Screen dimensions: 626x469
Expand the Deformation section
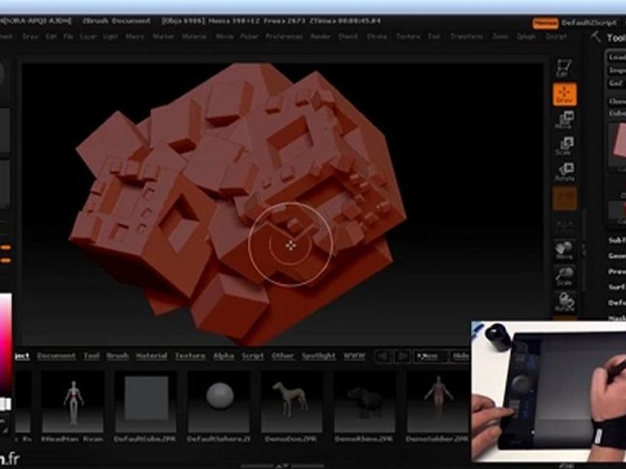click(616, 303)
